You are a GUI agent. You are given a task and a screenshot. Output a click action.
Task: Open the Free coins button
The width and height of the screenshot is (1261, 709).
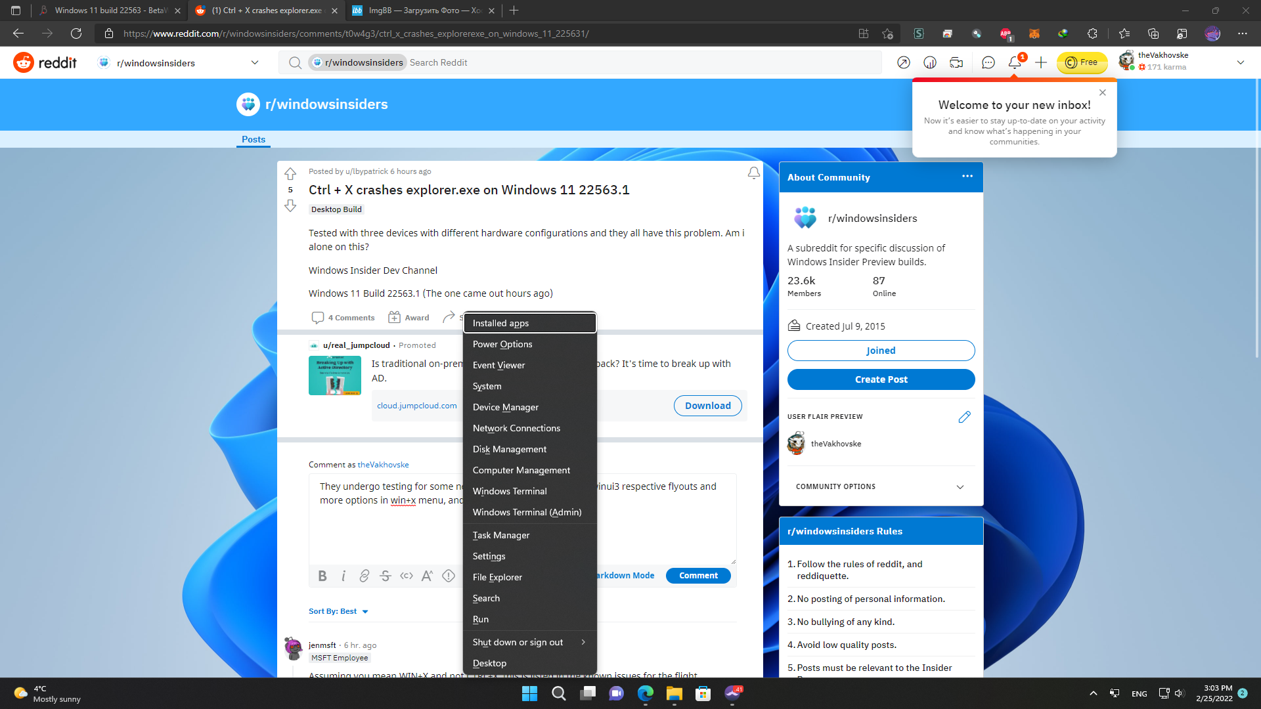point(1082,62)
